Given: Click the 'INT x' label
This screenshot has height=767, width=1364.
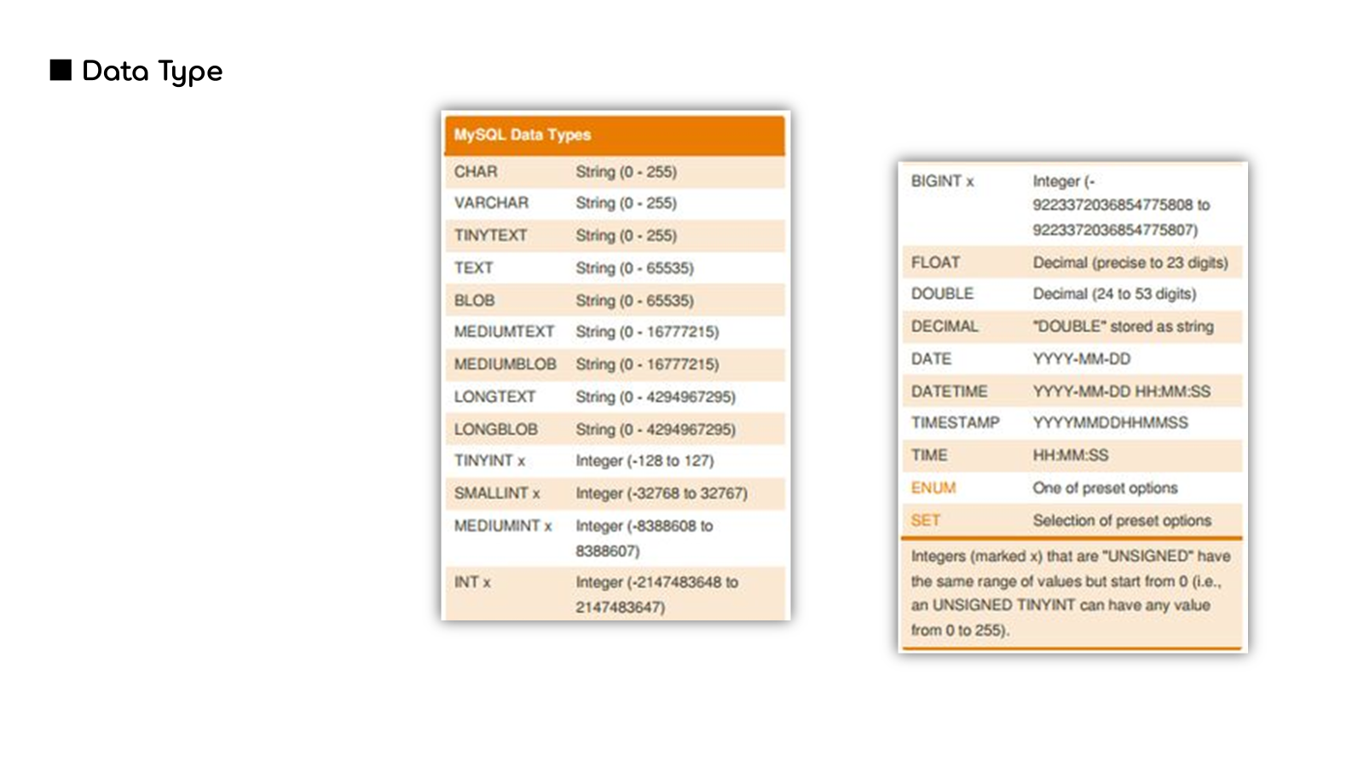Looking at the screenshot, I should click(472, 582).
